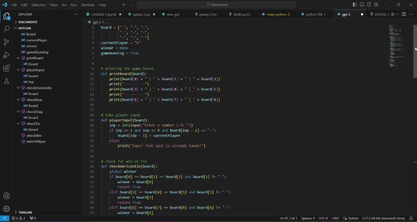Open the Source Control view

pos(6,42)
